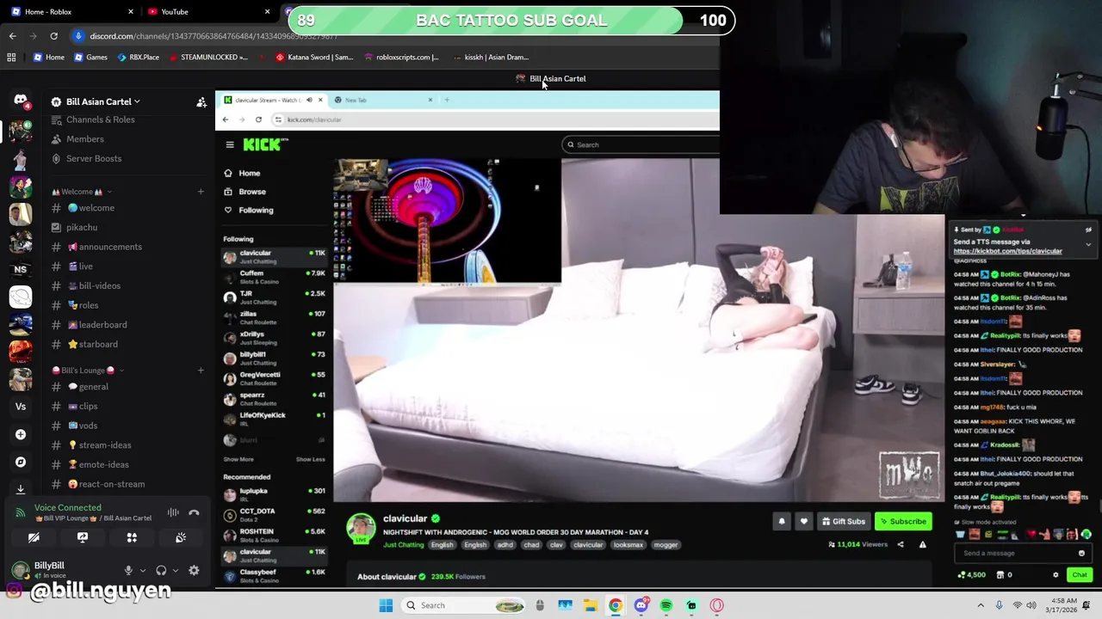The image size is (1102, 619).
Task: Click Discord address bar URL
Action: 214,36
